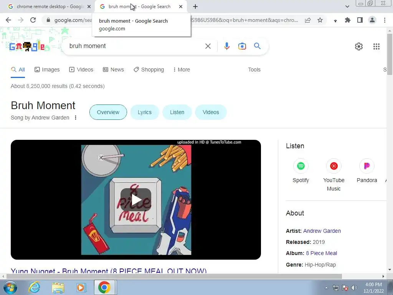Viewport: 393px width, 295px height.
Task: Switch to Shopping results
Action: pos(149,70)
